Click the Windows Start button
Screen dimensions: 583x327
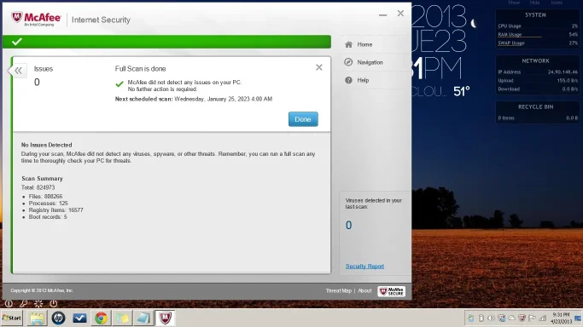point(12,318)
